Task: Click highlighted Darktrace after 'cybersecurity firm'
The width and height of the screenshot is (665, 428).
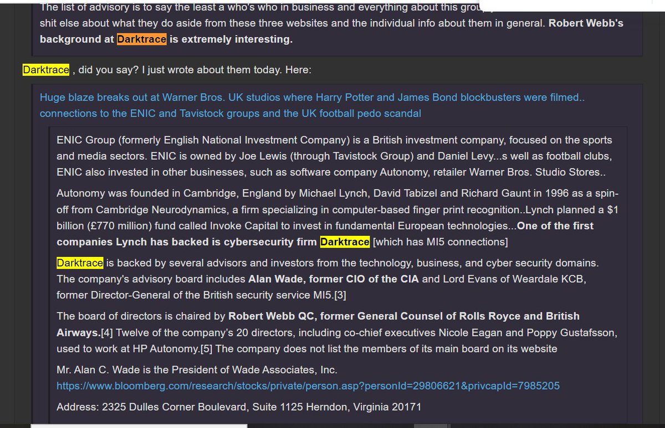Action: click(x=345, y=242)
